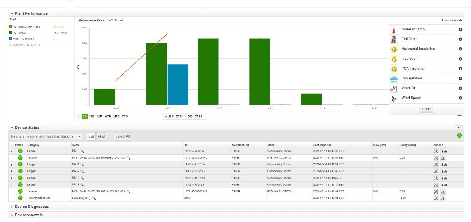Export chart using CSV button
The width and height of the screenshot is (471, 222).
460,115
